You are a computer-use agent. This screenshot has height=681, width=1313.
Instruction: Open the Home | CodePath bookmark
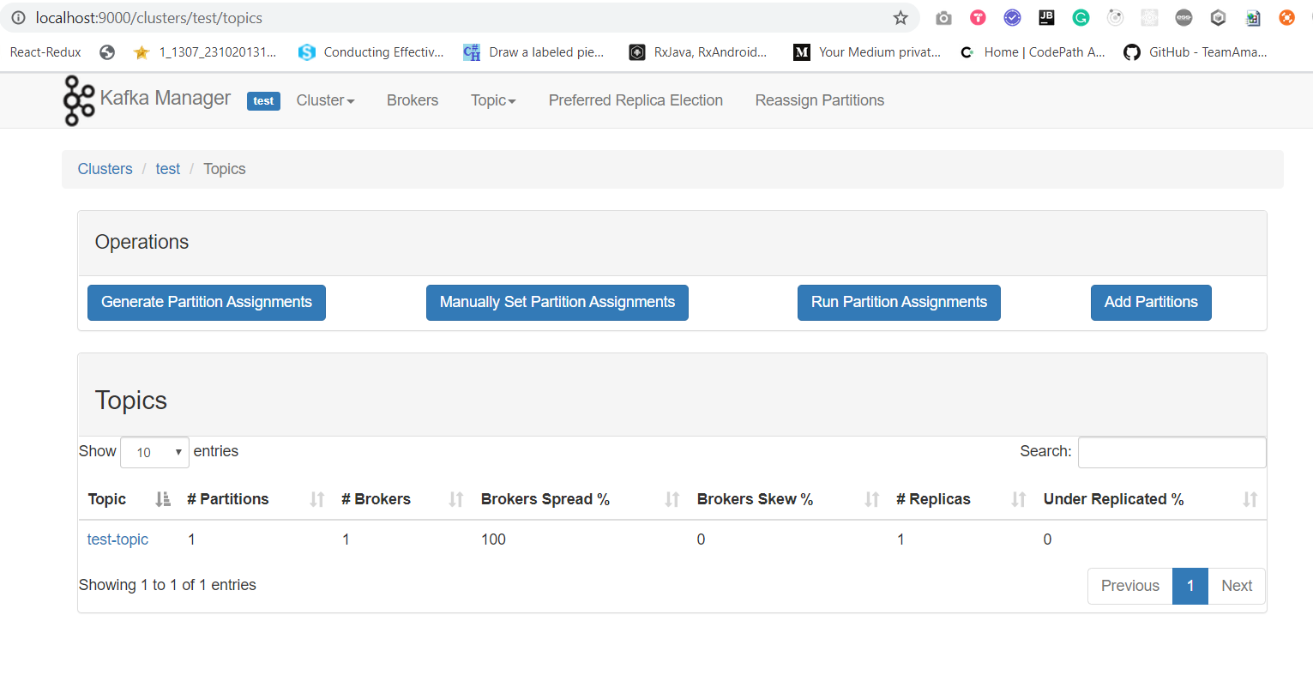[1033, 52]
